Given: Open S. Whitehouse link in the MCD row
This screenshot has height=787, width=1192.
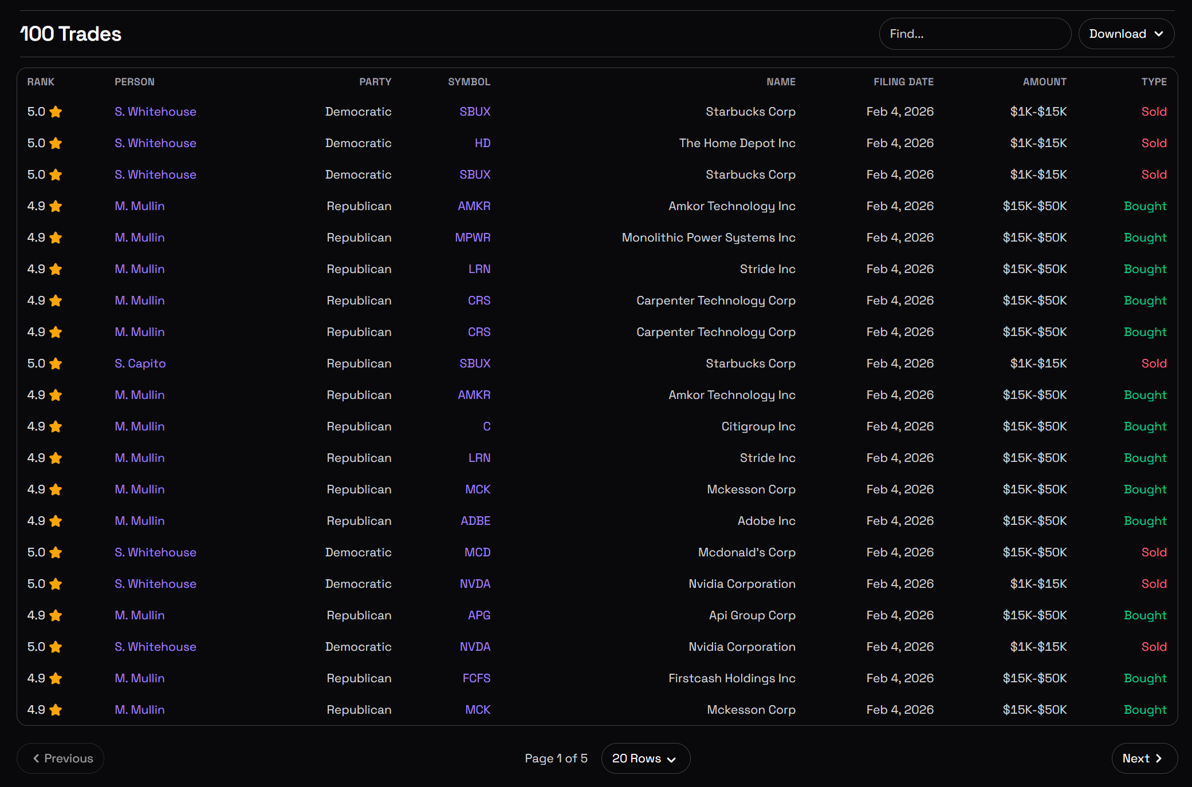Looking at the screenshot, I should pyautogui.click(x=155, y=552).
